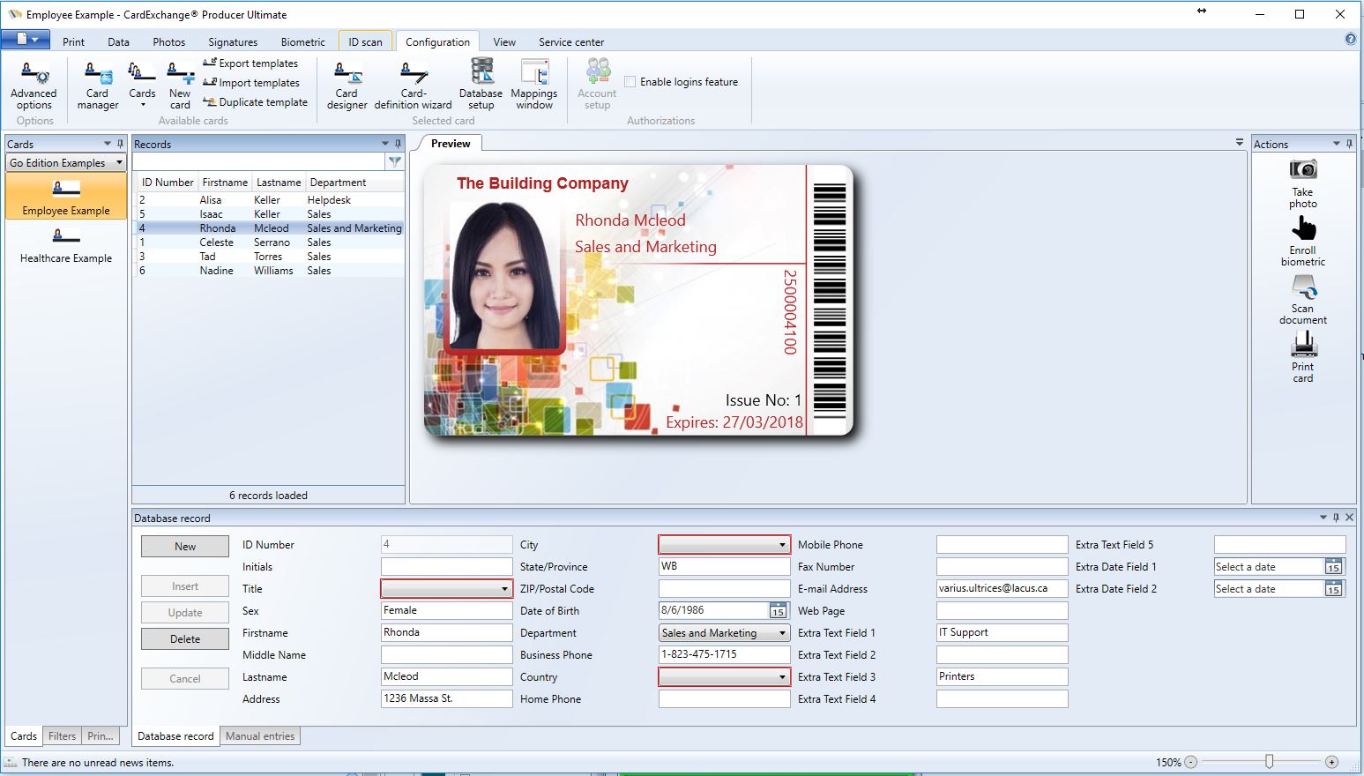Click the Take photo action
1364x776 pixels.
1302,183
